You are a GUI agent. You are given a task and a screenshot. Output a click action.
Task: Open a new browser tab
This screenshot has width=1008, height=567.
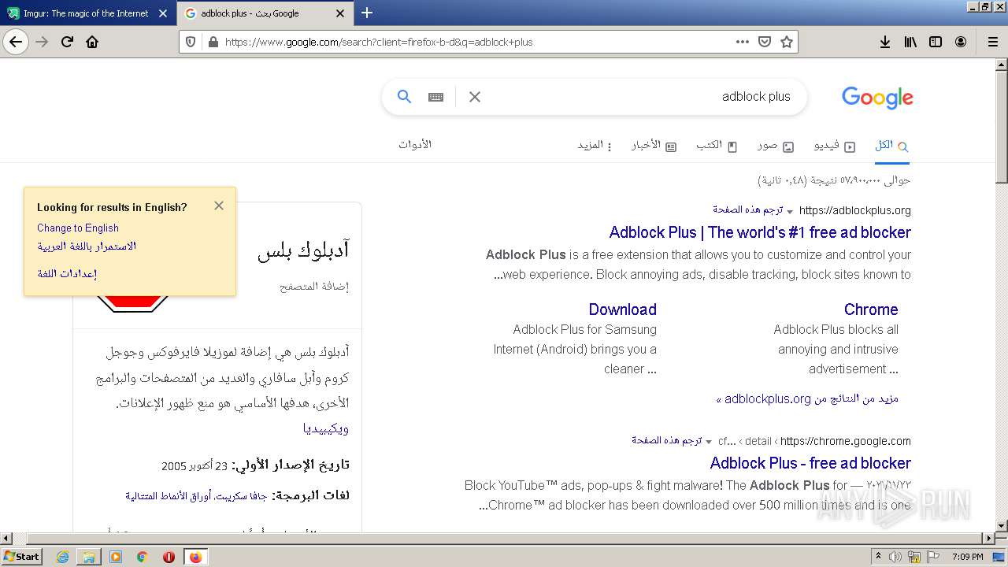[x=367, y=13]
